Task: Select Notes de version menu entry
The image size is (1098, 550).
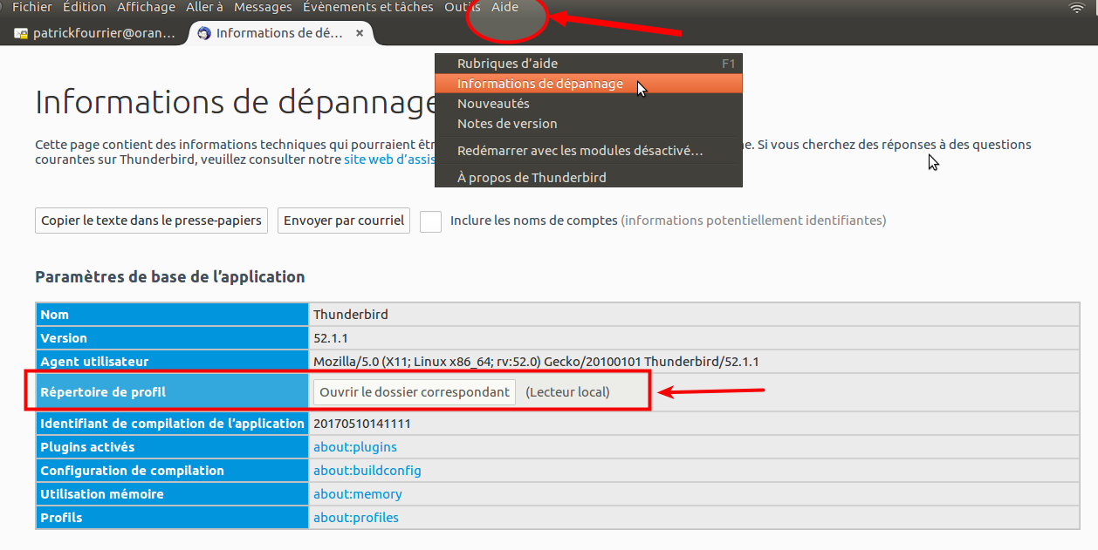Action: tap(507, 124)
